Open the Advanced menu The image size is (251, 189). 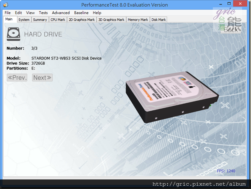[61, 12]
